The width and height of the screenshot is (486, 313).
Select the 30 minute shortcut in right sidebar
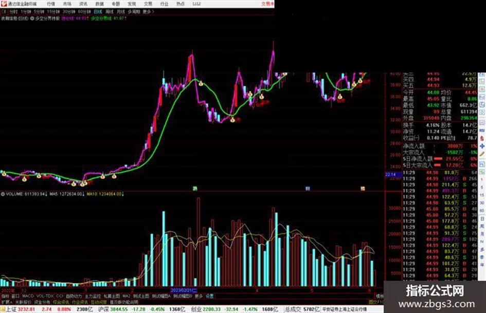pos(482,202)
